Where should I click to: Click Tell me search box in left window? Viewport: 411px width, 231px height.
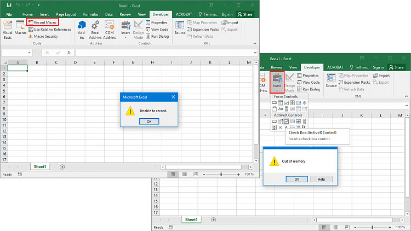[208, 14]
